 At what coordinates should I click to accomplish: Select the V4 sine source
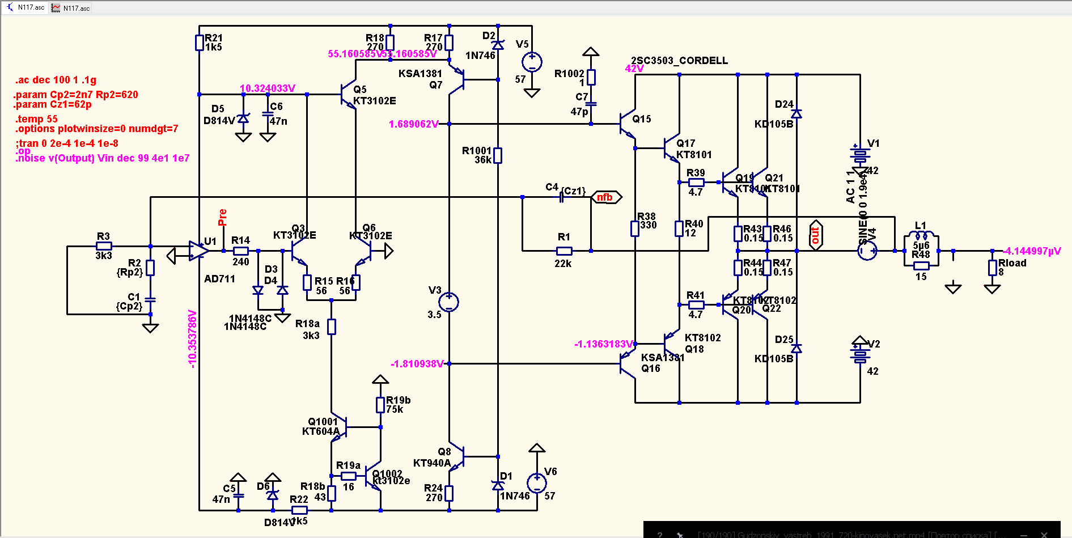(x=867, y=250)
